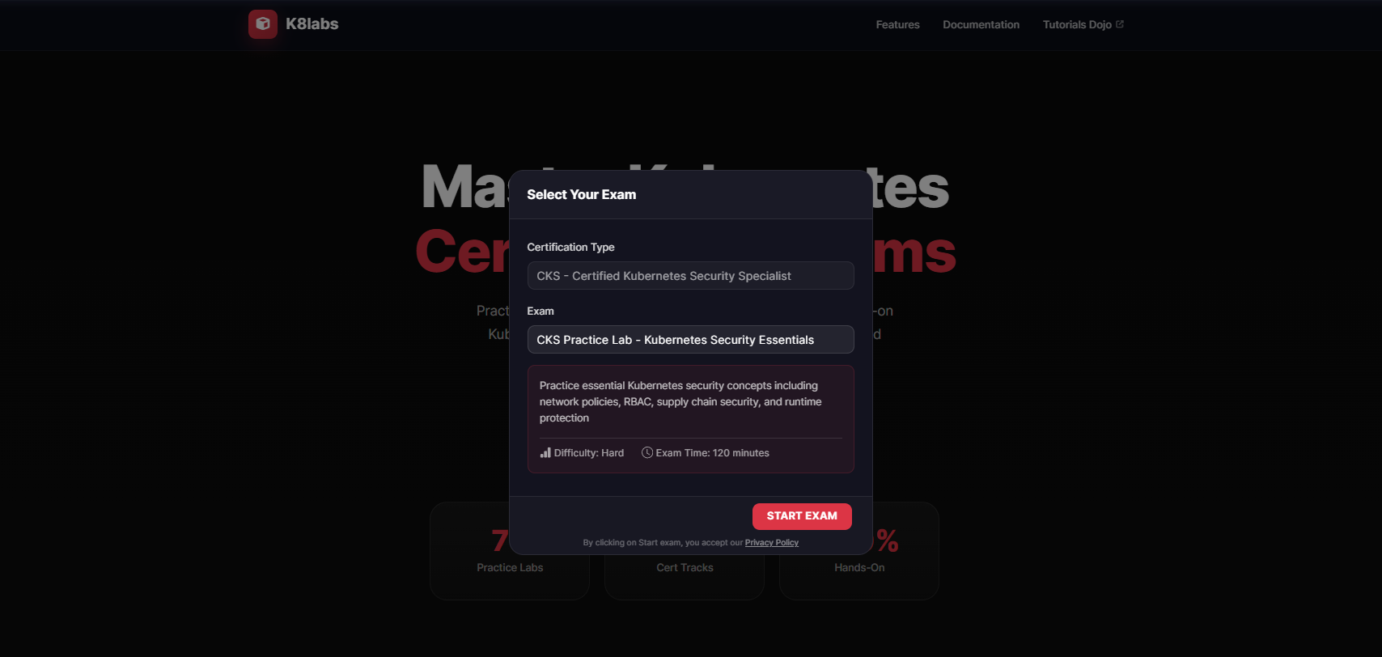Click the Exam Time: 120 minutes label
Image resolution: width=1382 pixels, height=657 pixels.
click(712, 453)
